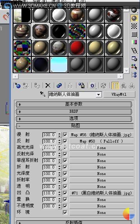This screenshot has height=224, width=140.
Task: Toggle the 折射 map checkbox
Action: click(x=65, y=167)
